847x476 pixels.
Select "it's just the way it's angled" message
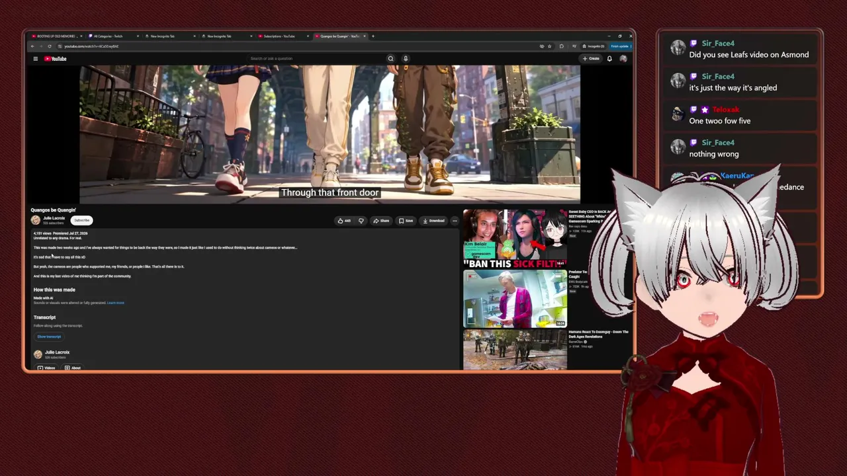733,88
